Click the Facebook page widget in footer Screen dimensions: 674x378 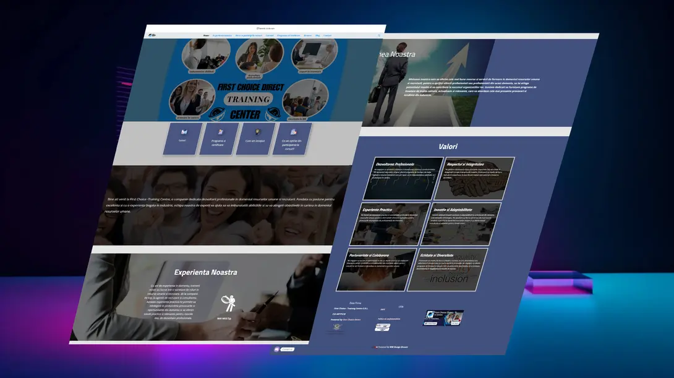tap(443, 318)
